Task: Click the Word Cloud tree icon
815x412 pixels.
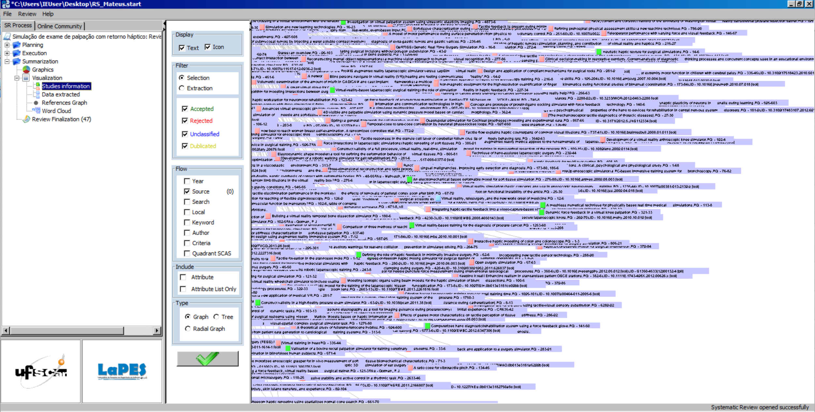Action: [x=36, y=111]
